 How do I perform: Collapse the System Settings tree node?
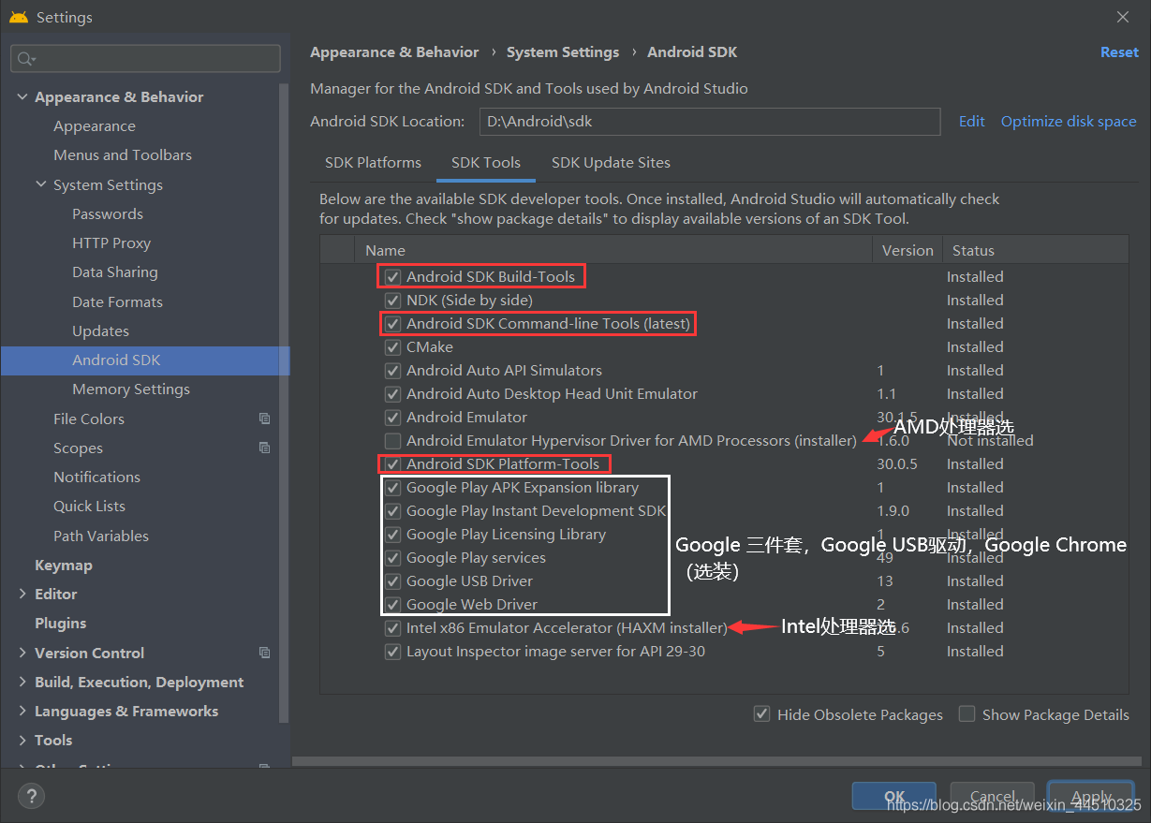40,184
